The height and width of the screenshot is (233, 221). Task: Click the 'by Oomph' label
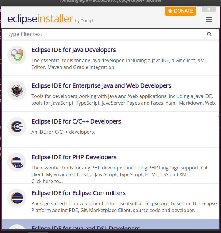point(85,21)
